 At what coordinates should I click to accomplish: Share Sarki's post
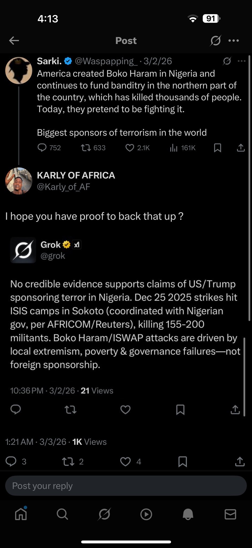coord(241,148)
